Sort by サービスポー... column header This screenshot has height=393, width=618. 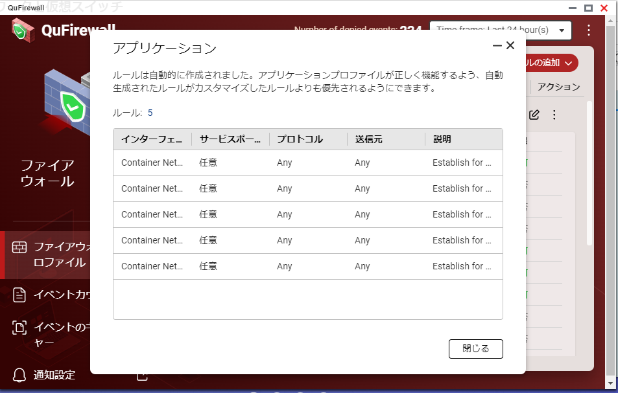point(230,139)
